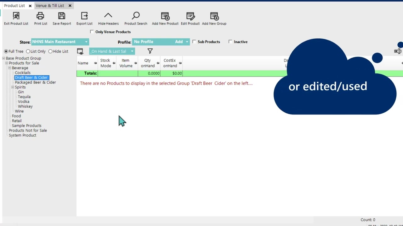Click the Save Report icon
The height and width of the screenshot is (226, 403).
(62, 16)
